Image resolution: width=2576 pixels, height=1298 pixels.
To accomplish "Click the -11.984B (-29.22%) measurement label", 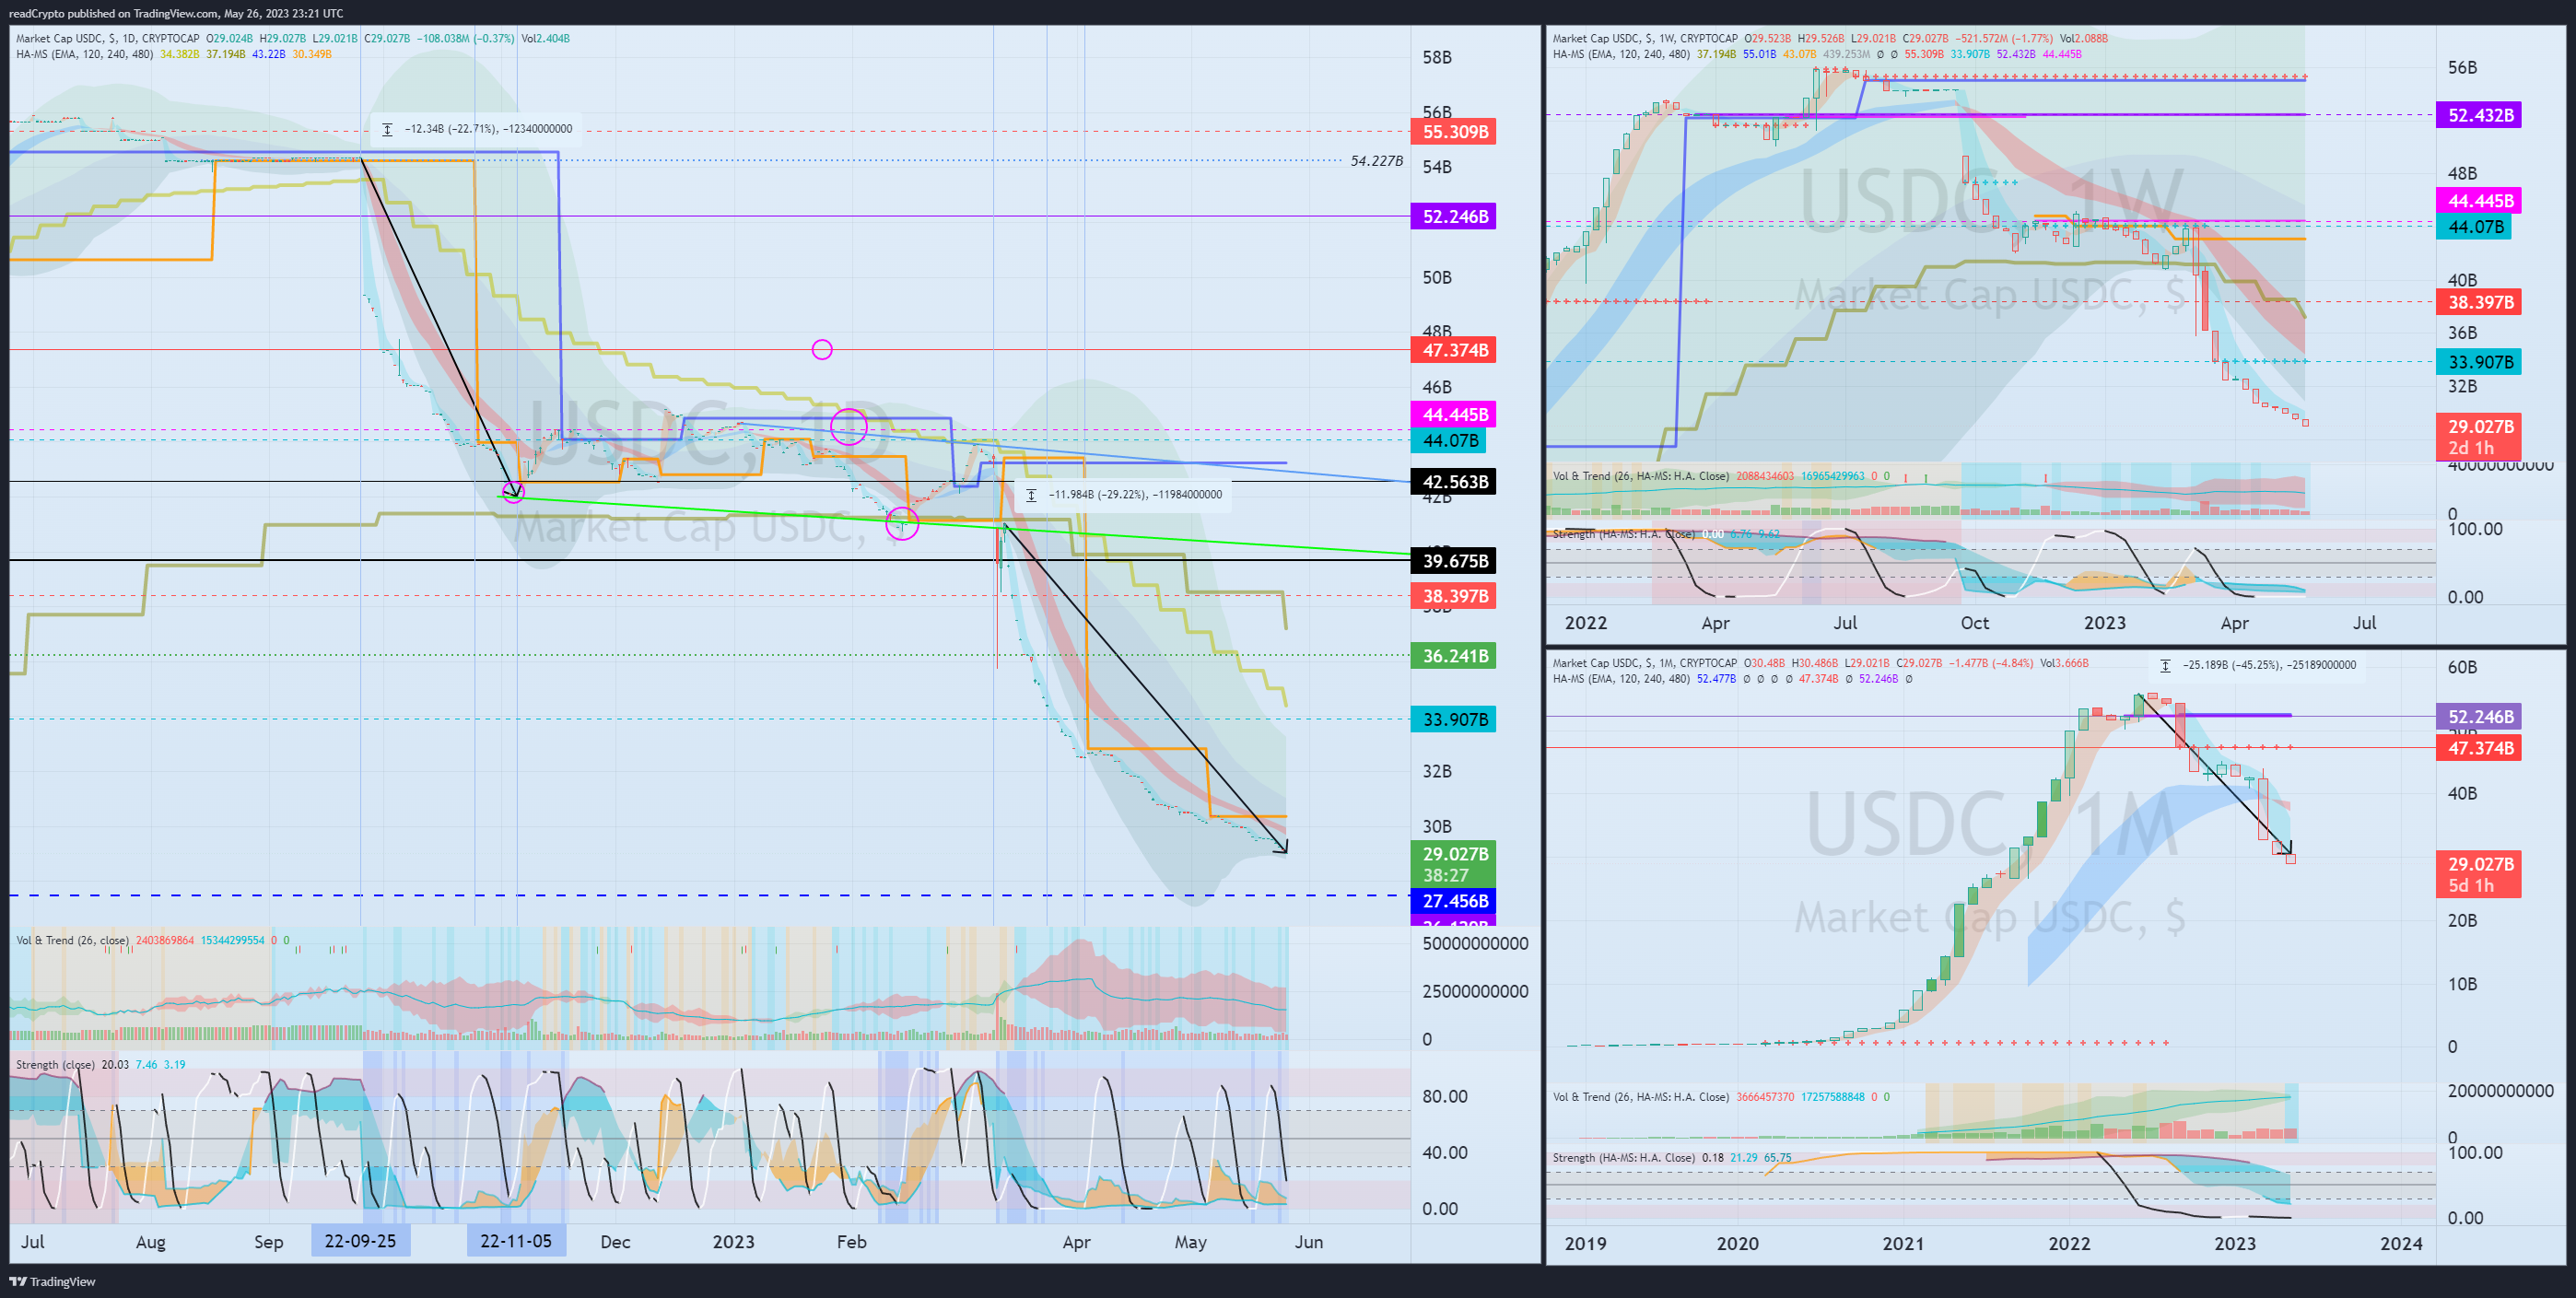I will coord(1124,495).
